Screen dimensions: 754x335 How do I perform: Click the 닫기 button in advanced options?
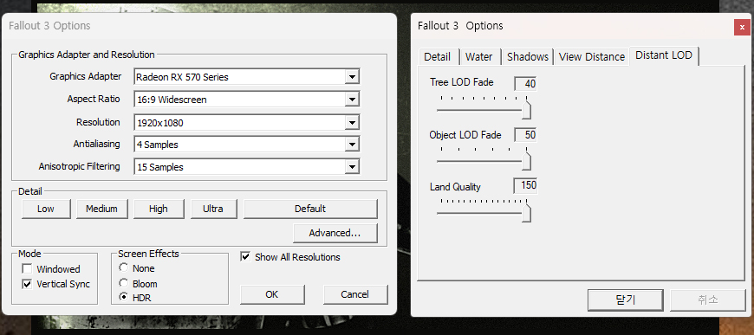(626, 300)
